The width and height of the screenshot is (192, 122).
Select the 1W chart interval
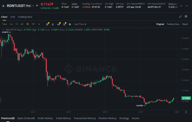33,24
